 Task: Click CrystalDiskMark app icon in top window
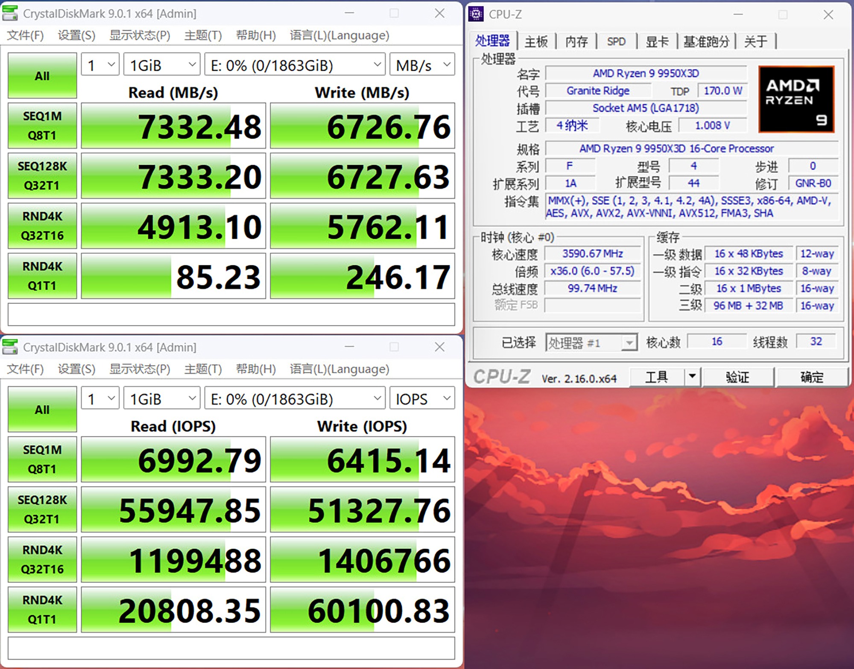pos(10,13)
